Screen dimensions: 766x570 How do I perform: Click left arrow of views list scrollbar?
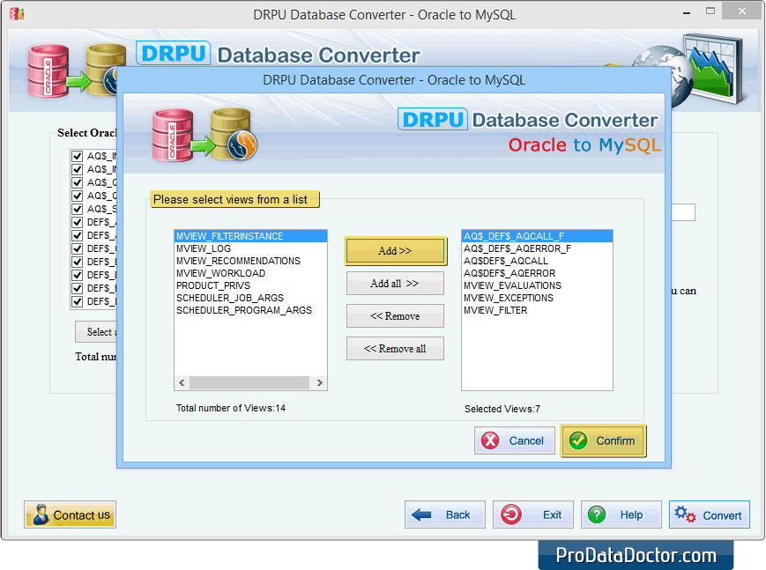(x=182, y=382)
